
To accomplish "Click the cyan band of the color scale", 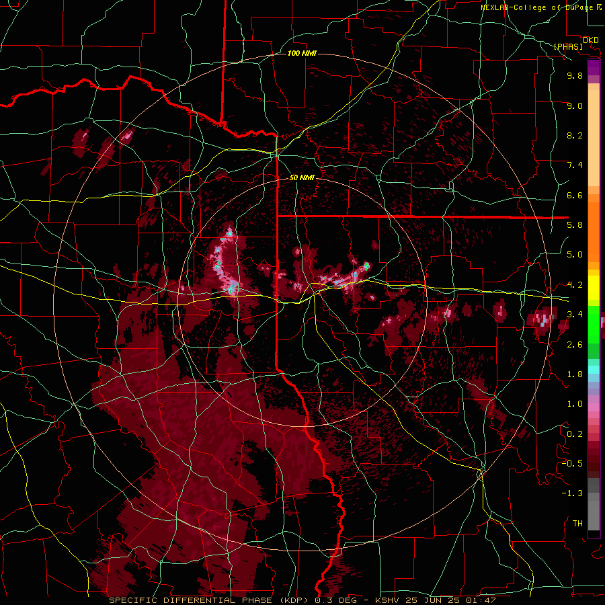I will (x=594, y=370).
